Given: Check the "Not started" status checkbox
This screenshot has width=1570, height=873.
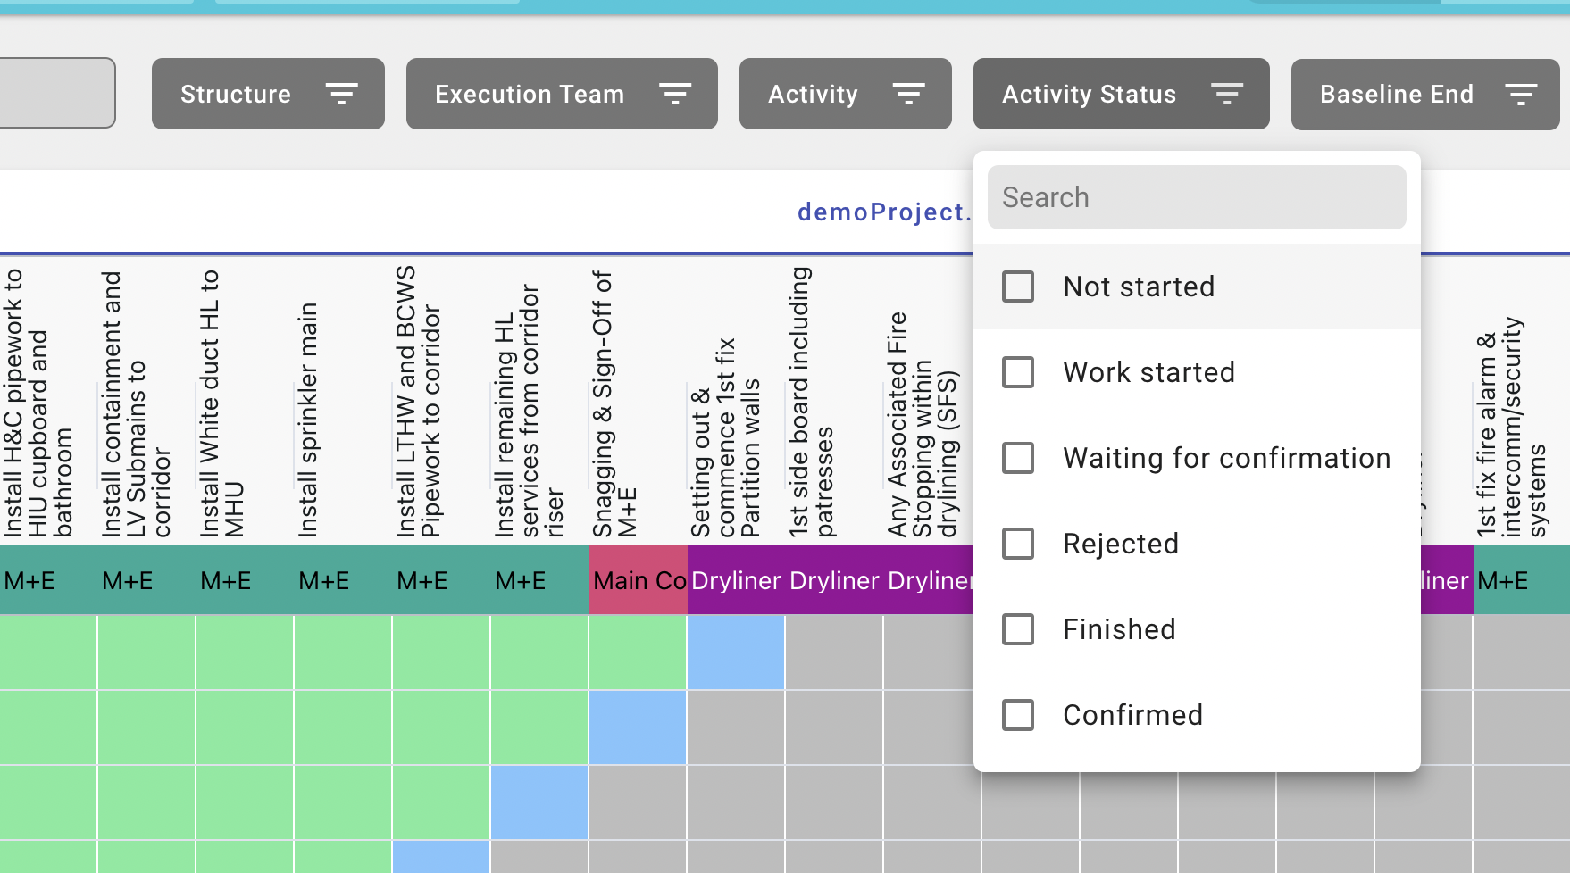Looking at the screenshot, I should pyautogui.click(x=1018, y=287).
